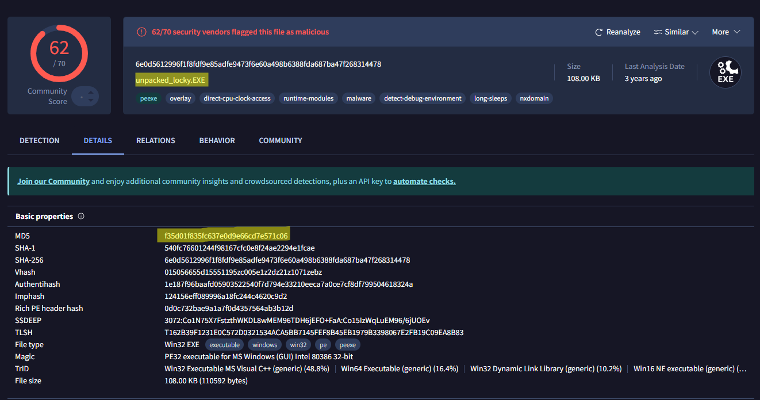The width and height of the screenshot is (760, 400).
Task: Click the win32 tag in File type row
Action: [298, 345]
